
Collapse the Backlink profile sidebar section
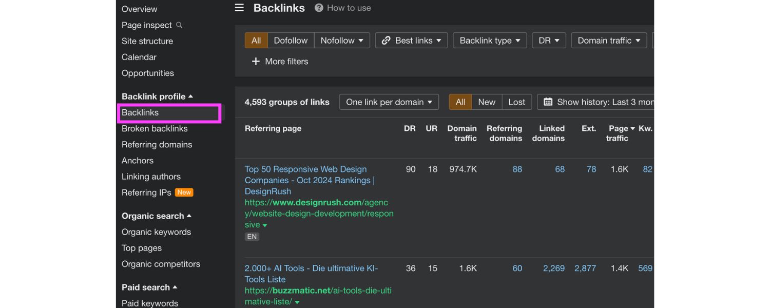pos(190,96)
